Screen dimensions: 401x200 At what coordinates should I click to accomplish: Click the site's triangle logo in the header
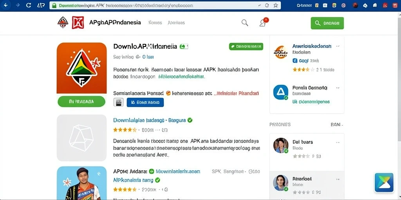(63, 22)
